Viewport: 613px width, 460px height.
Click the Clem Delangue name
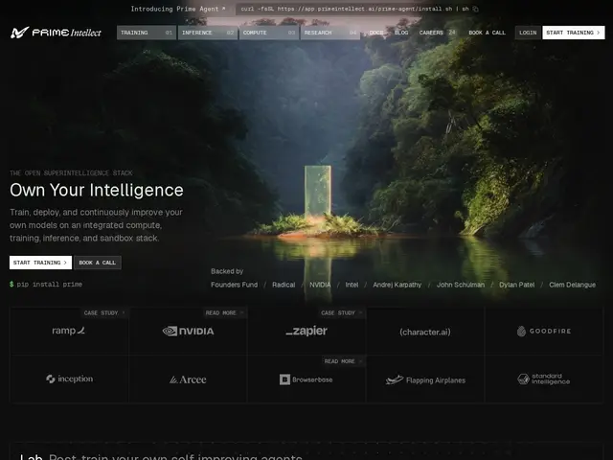(x=573, y=285)
